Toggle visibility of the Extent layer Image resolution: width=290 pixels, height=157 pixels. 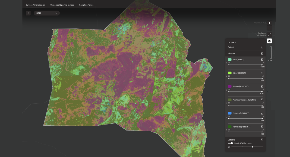(x=262, y=47)
